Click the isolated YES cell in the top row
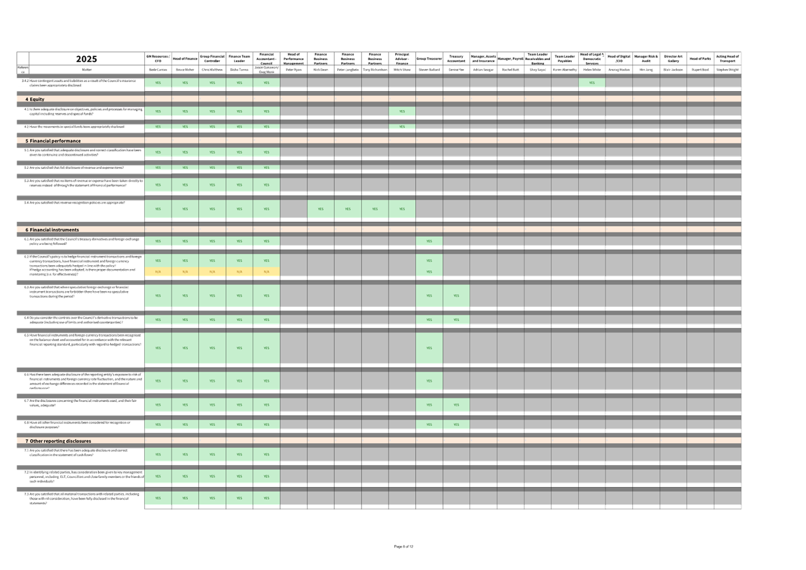Image resolution: width=806 pixels, height=570 pixels. (592, 83)
